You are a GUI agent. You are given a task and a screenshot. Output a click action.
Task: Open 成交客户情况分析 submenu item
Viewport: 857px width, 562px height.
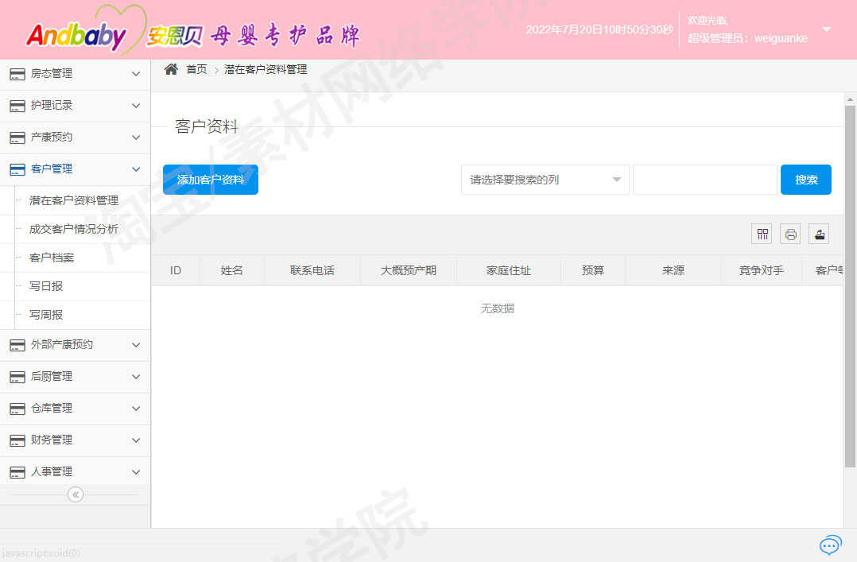pos(74,229)
